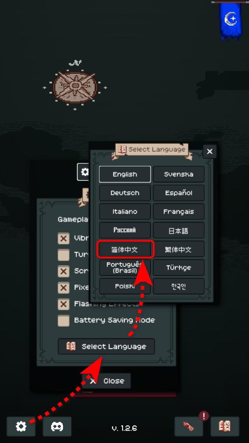Click the Close button under settings

tap(107, 381)
